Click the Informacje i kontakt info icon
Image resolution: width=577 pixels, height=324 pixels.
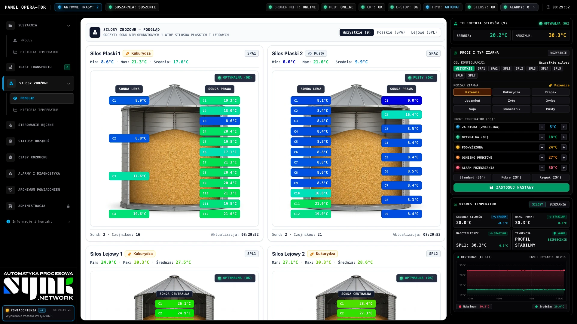[8, 222]
